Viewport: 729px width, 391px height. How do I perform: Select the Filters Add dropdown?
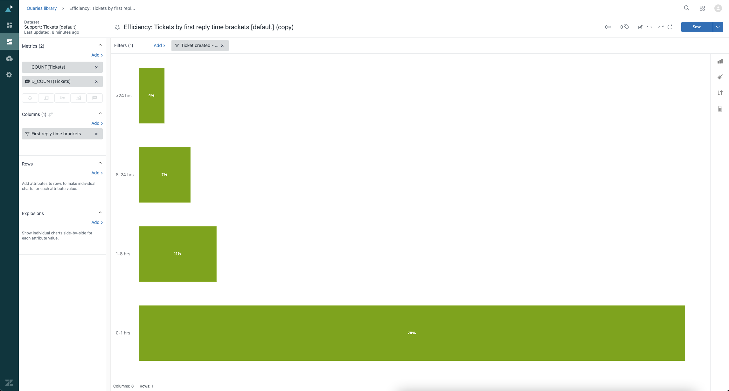pos(159,45)
